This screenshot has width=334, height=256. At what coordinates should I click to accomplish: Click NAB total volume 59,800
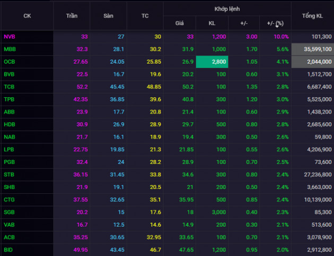(x=323, y=137)
